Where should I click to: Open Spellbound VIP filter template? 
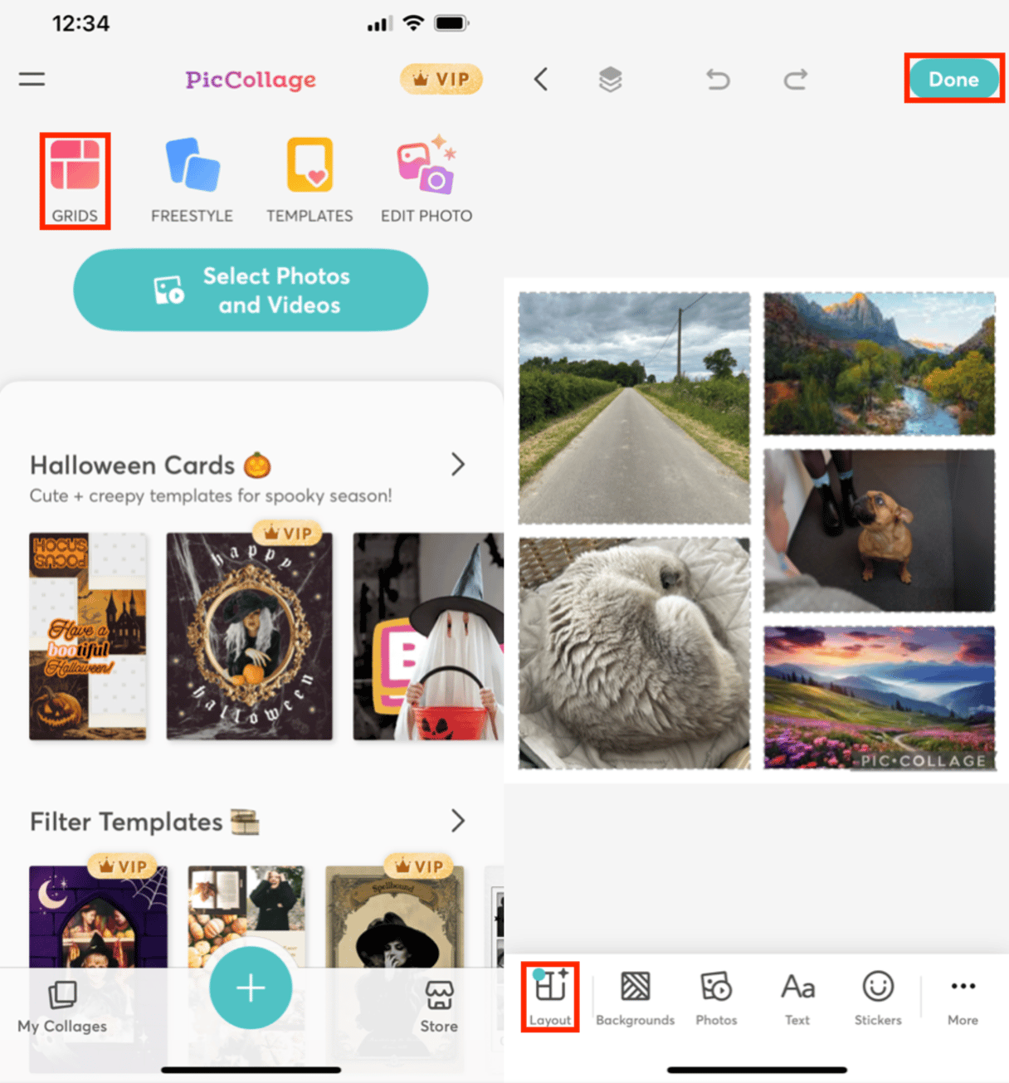click(x=394, y=917)
